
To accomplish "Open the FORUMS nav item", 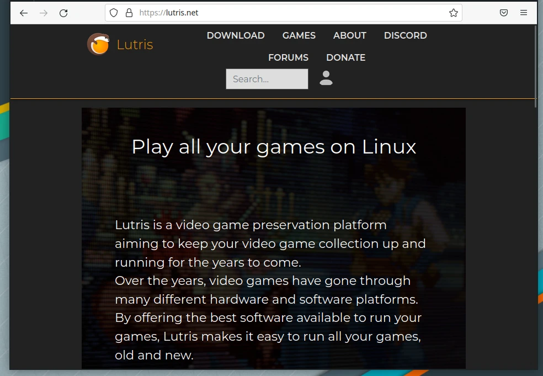I will pyautogui.click(x=288, y=57).
